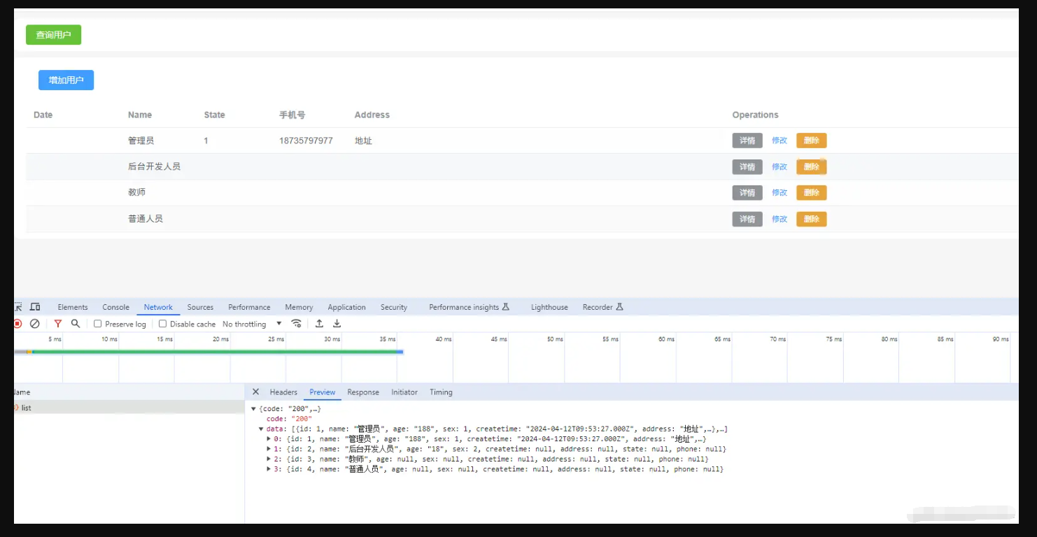
Task: Click the 地址 address cell
Action: point(363,141)
